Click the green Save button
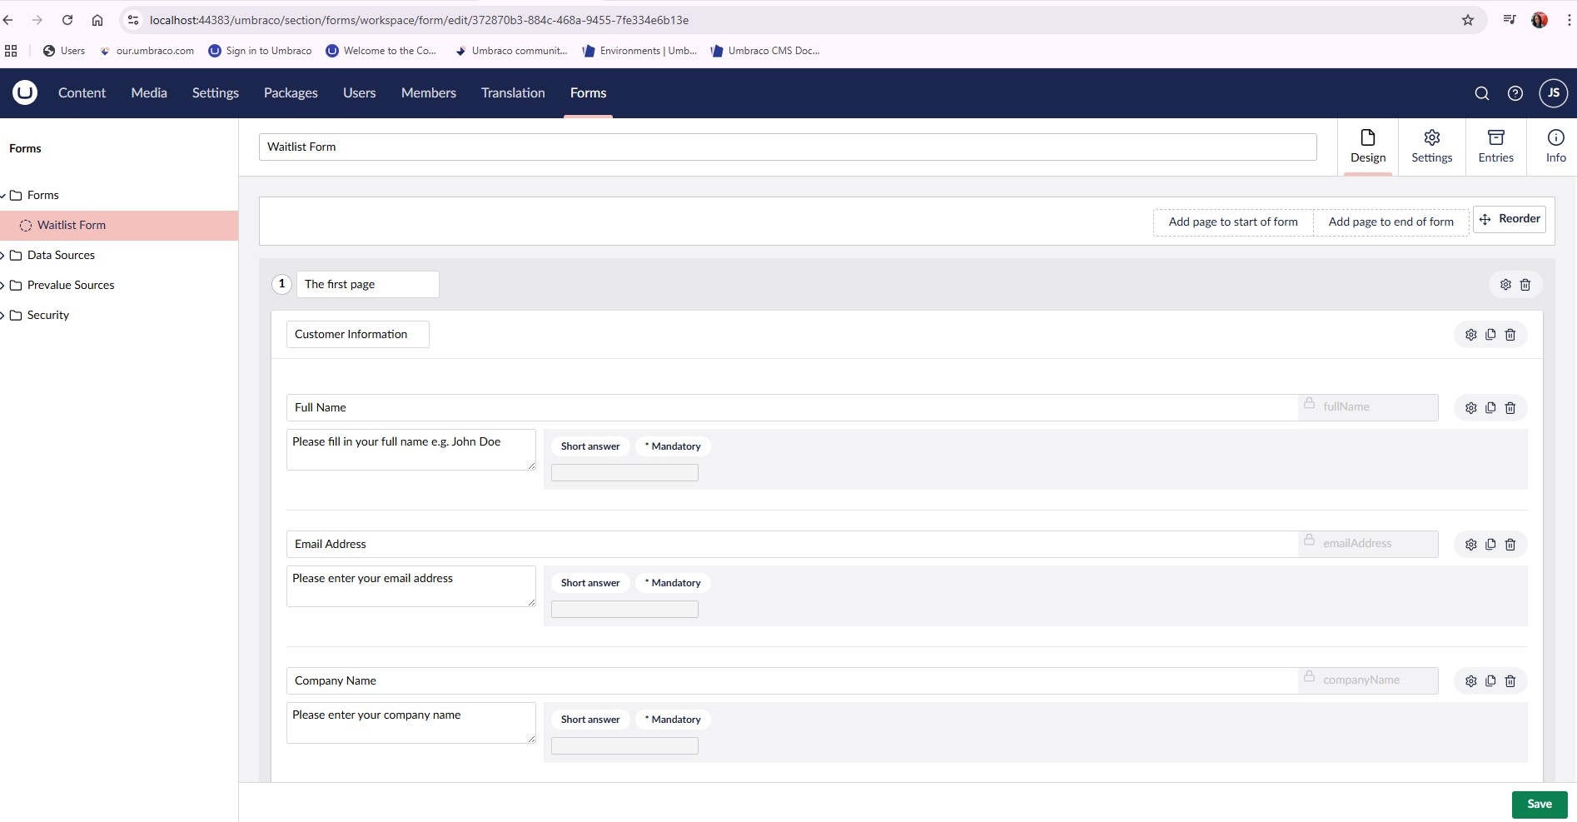 [1539, 804]
